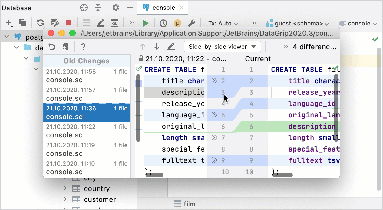The image size is (383, 210).
Task: Expand the country table node
Action: tap(65, 188)
